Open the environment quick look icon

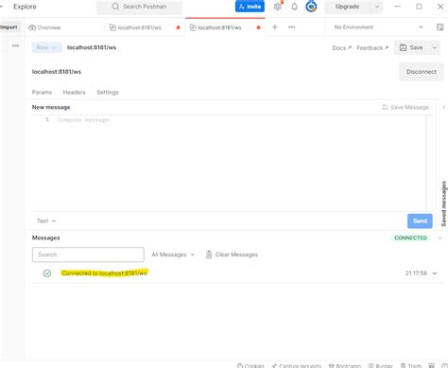coord(439,27)
